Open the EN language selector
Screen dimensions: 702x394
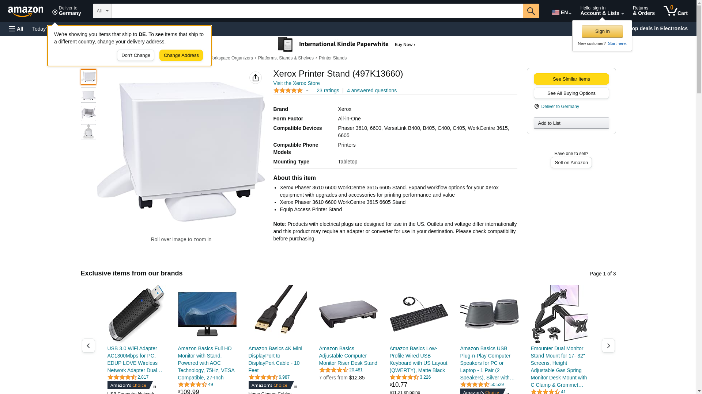tap(562, 12)
